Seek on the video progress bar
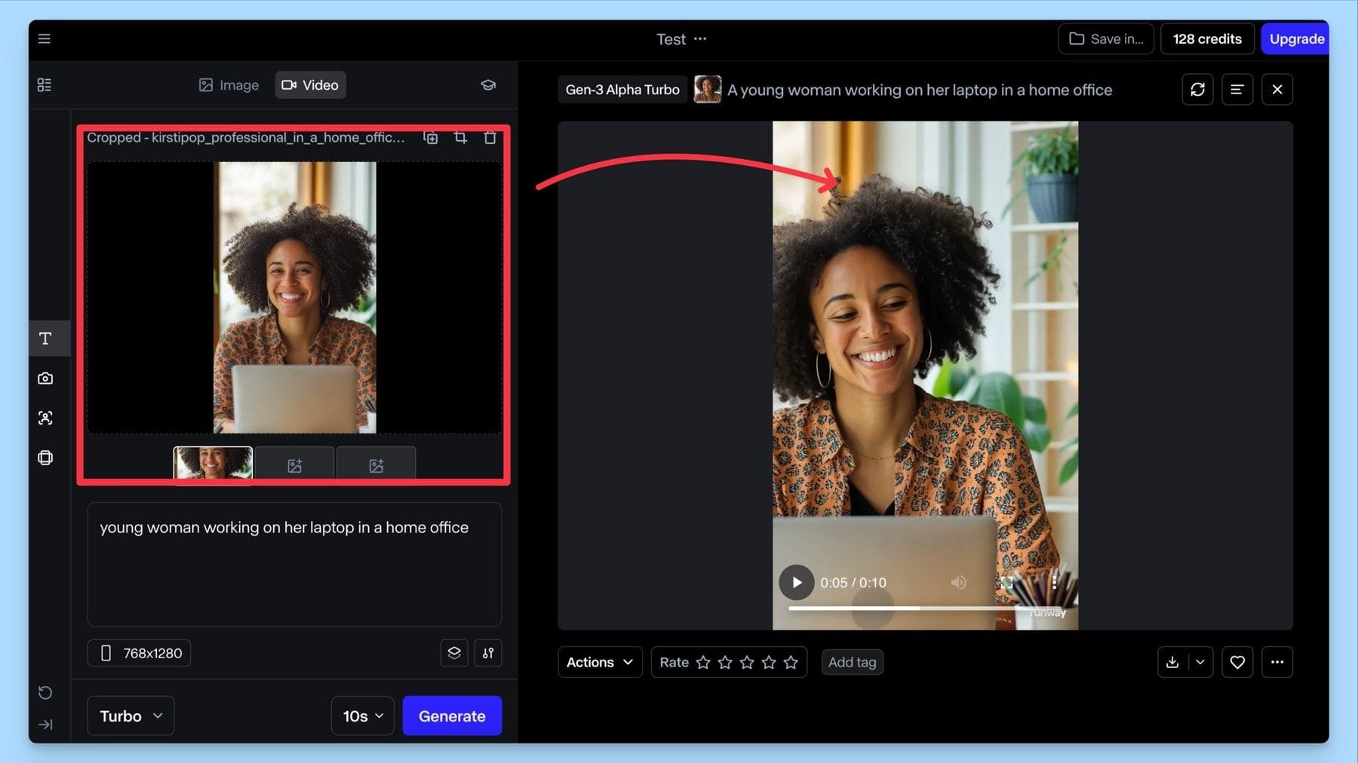1358x763 pixels. (926, 608)
